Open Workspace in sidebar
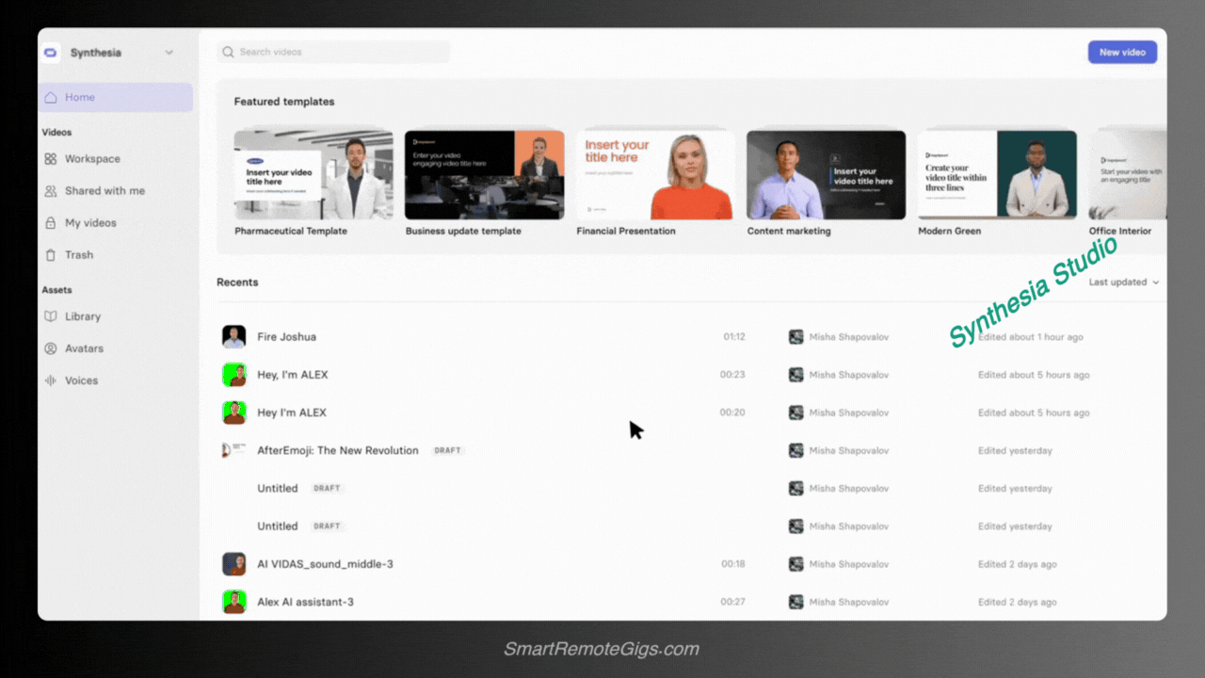1205x678 pixels. coord(92,159)
